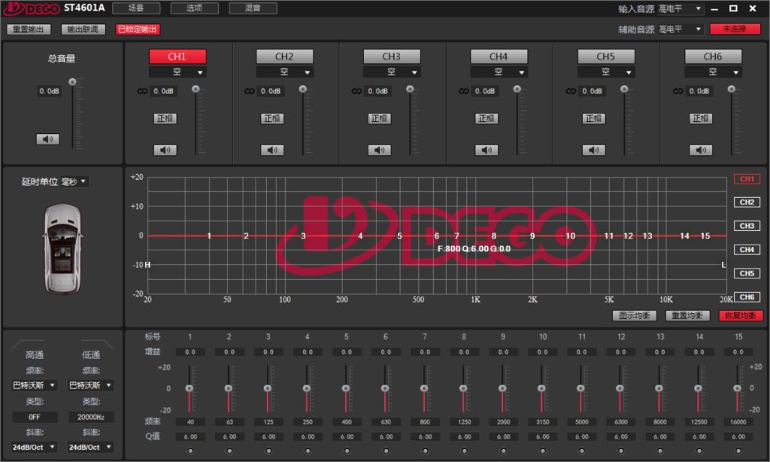Click the band 5 frequency field 400
The width and height of the screenshot is (770, 462).
(x=347, y=422)
